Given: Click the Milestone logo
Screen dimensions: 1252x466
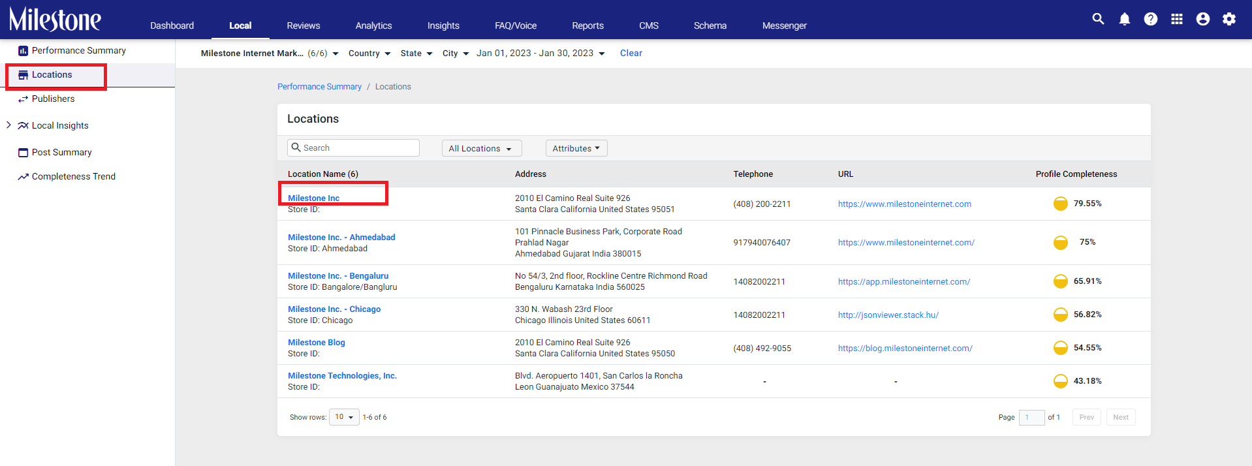Looking at the screenshot, I should coord(55,20).
